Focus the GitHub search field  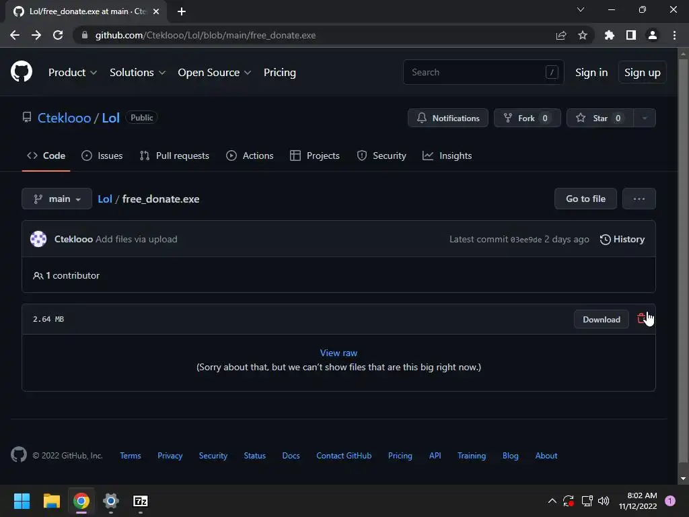(483, 72)
